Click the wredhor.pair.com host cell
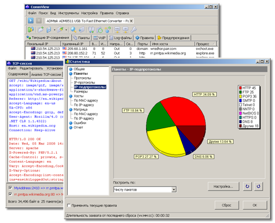This screenshot has width=275, height=223. [163, 49]
